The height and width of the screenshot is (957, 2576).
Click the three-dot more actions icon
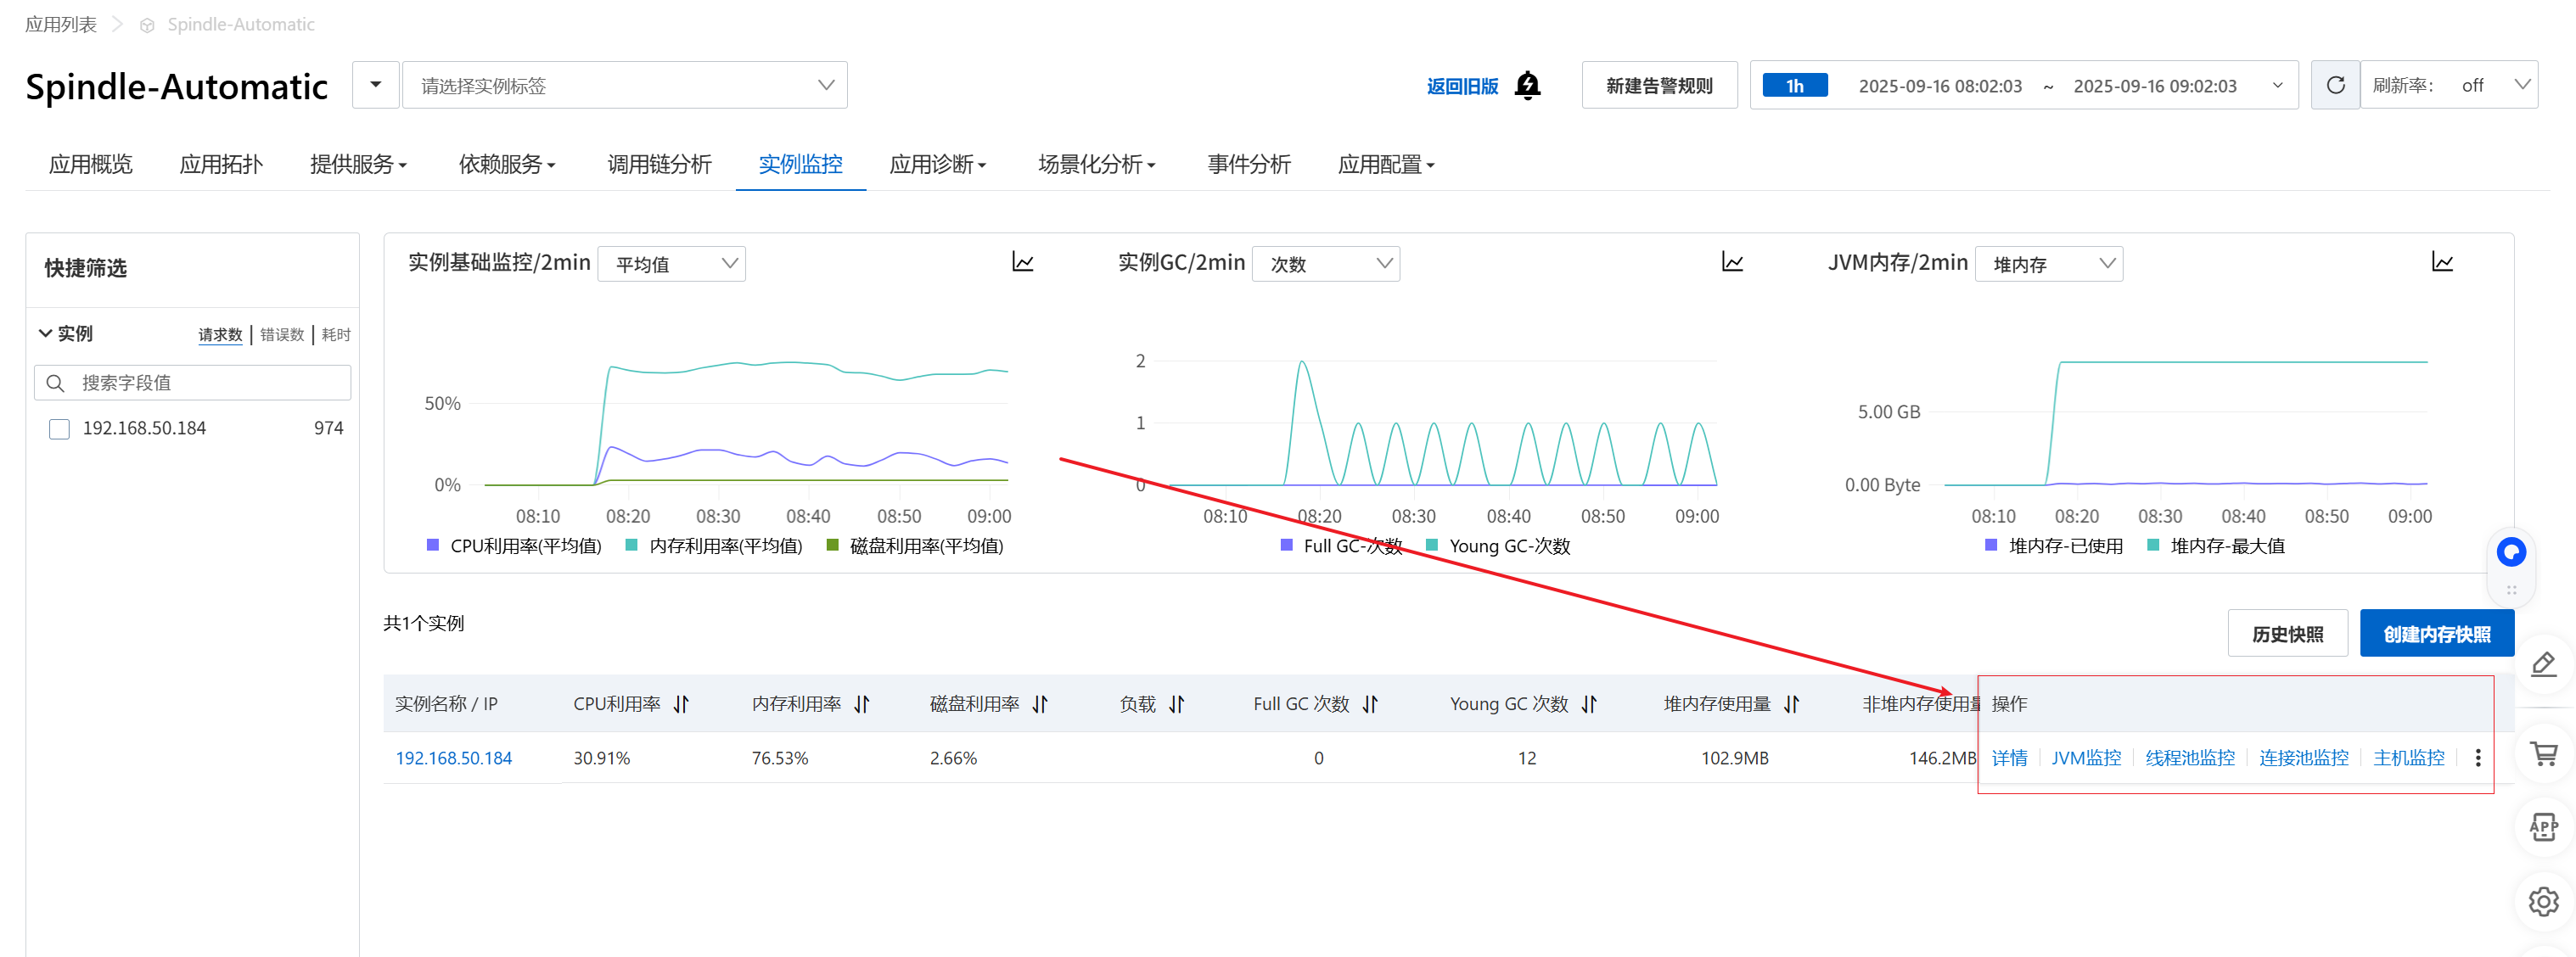click(2477, 758)
